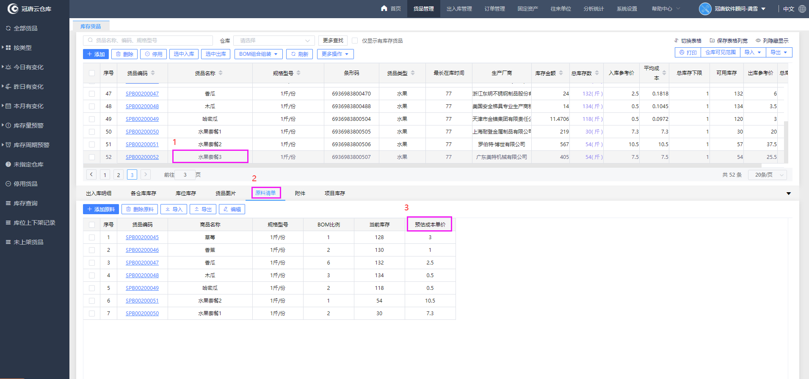
Task: Open 更多操作 dropdown
Action: [335, 54]
